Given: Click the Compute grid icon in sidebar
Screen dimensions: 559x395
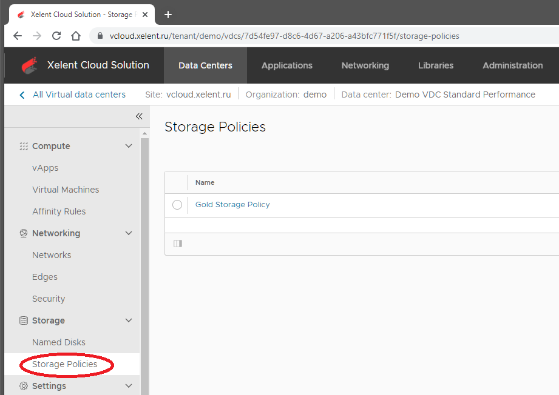Looking at the screenshot, I should (24, 146).
